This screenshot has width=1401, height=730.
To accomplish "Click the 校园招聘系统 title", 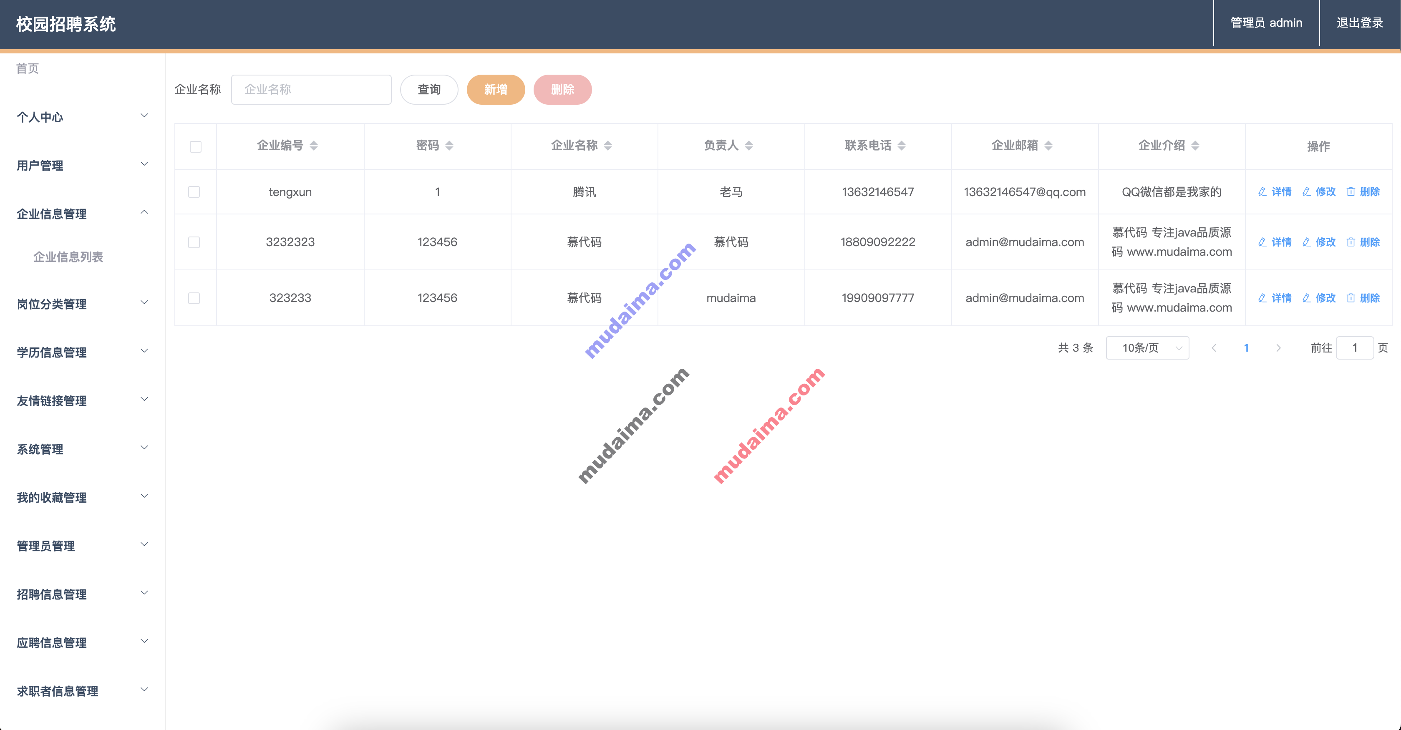I will coord(66,24).
